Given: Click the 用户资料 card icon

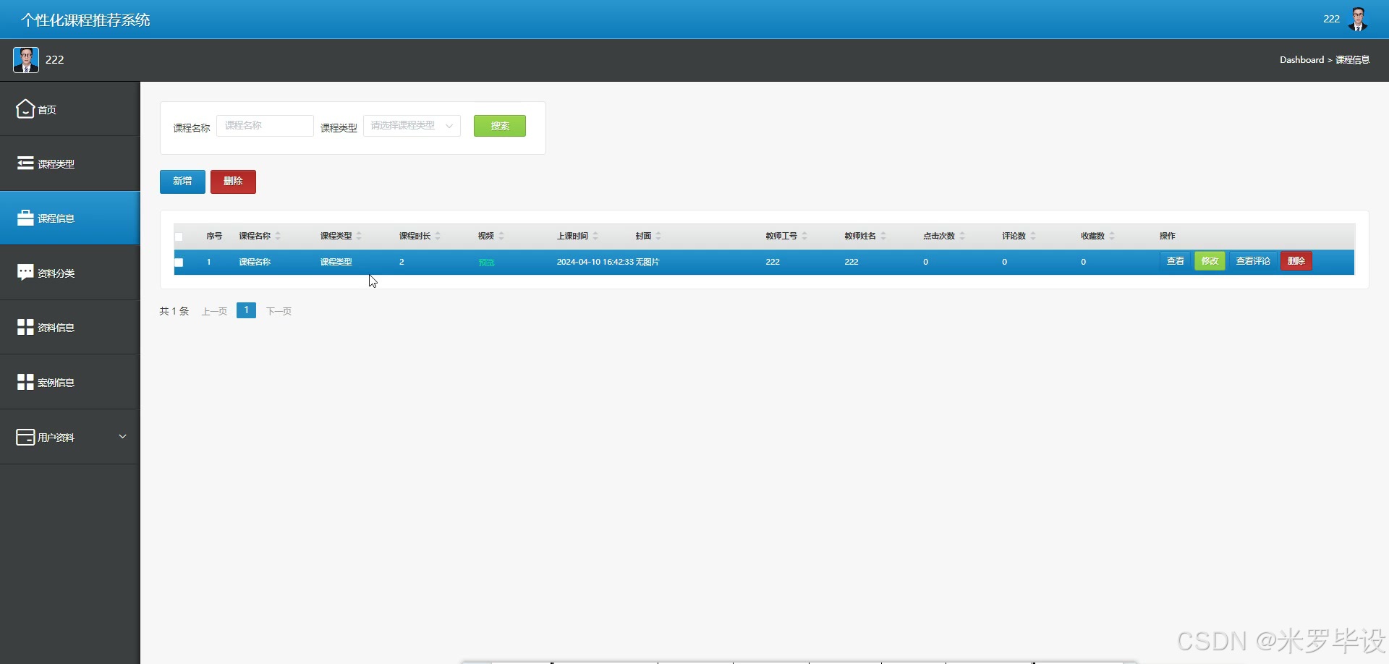Looking at the screenshot, I should coord(25,437).
